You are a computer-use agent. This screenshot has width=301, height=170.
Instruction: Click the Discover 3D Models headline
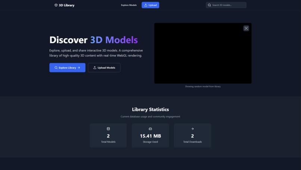pos(93,40)
